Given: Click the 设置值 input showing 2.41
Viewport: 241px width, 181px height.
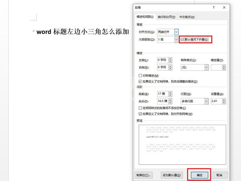Looking at the screenshot, I should [x=216, y=101].
